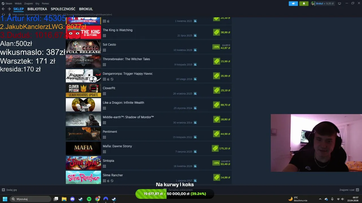The height and width of the screenshot is (203, 362).
Task: Click the Windows platform icon under Sol Cesto
Action: point(104,50)
